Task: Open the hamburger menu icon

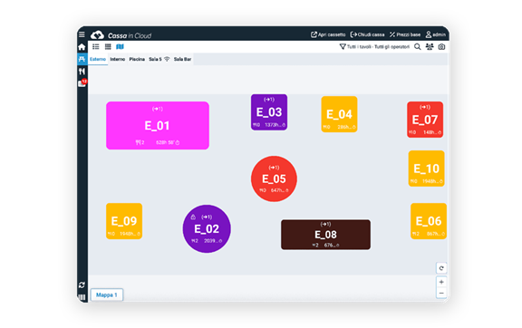Action: 82,34
